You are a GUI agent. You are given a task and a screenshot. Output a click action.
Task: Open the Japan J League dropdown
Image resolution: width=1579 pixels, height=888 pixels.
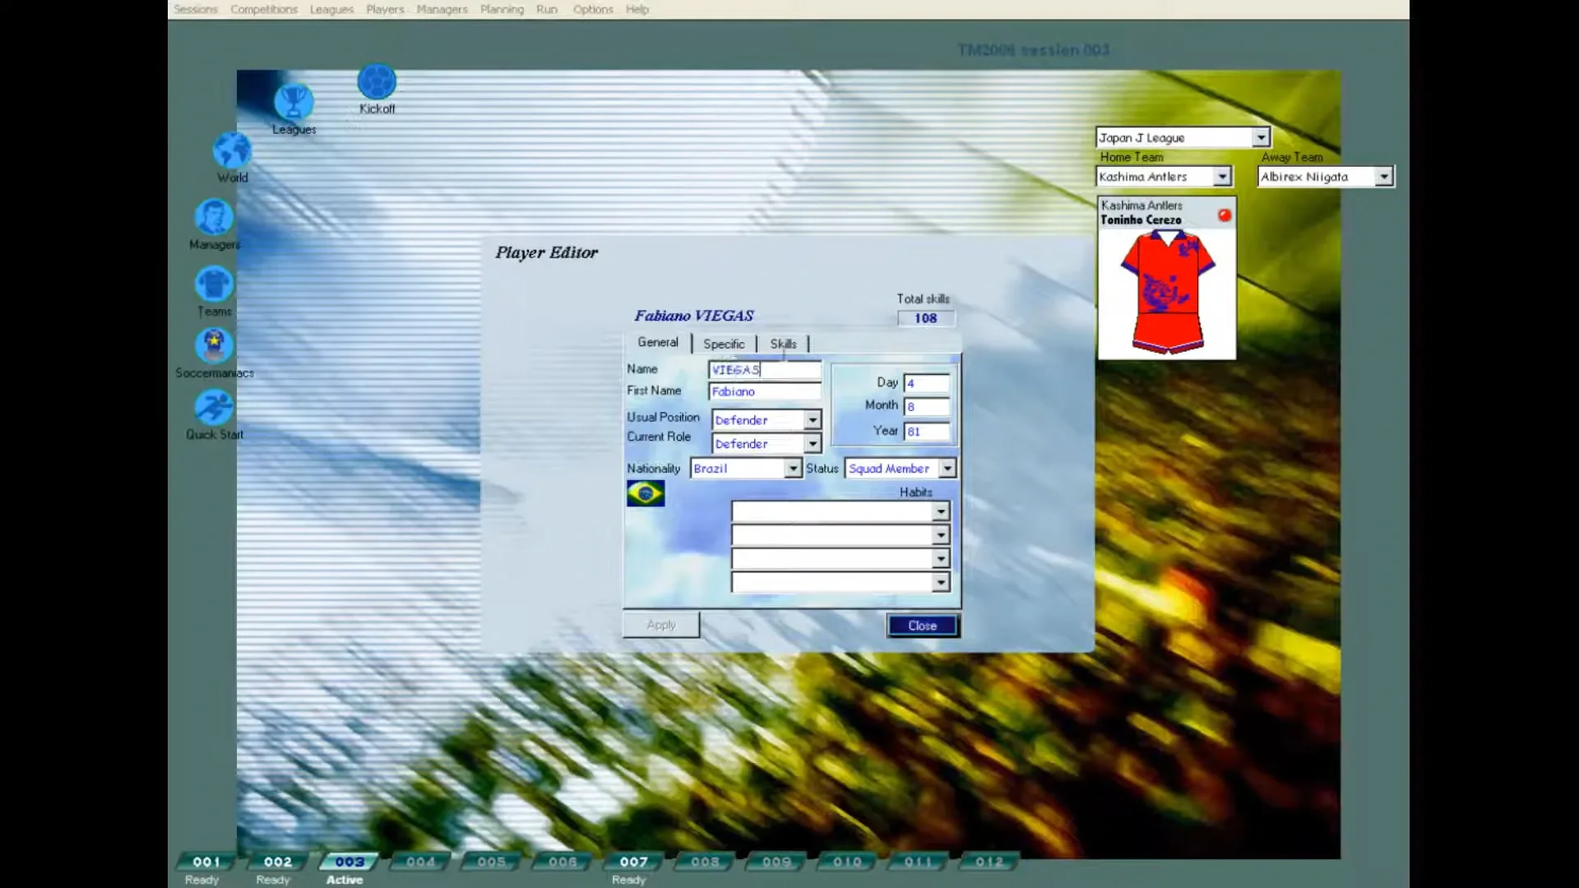(1261, 138)
